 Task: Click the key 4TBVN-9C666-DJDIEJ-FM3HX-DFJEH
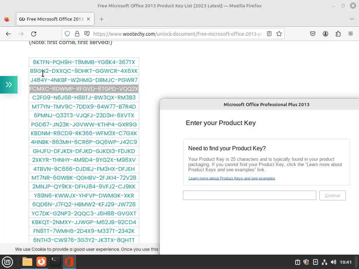point(84,169)
